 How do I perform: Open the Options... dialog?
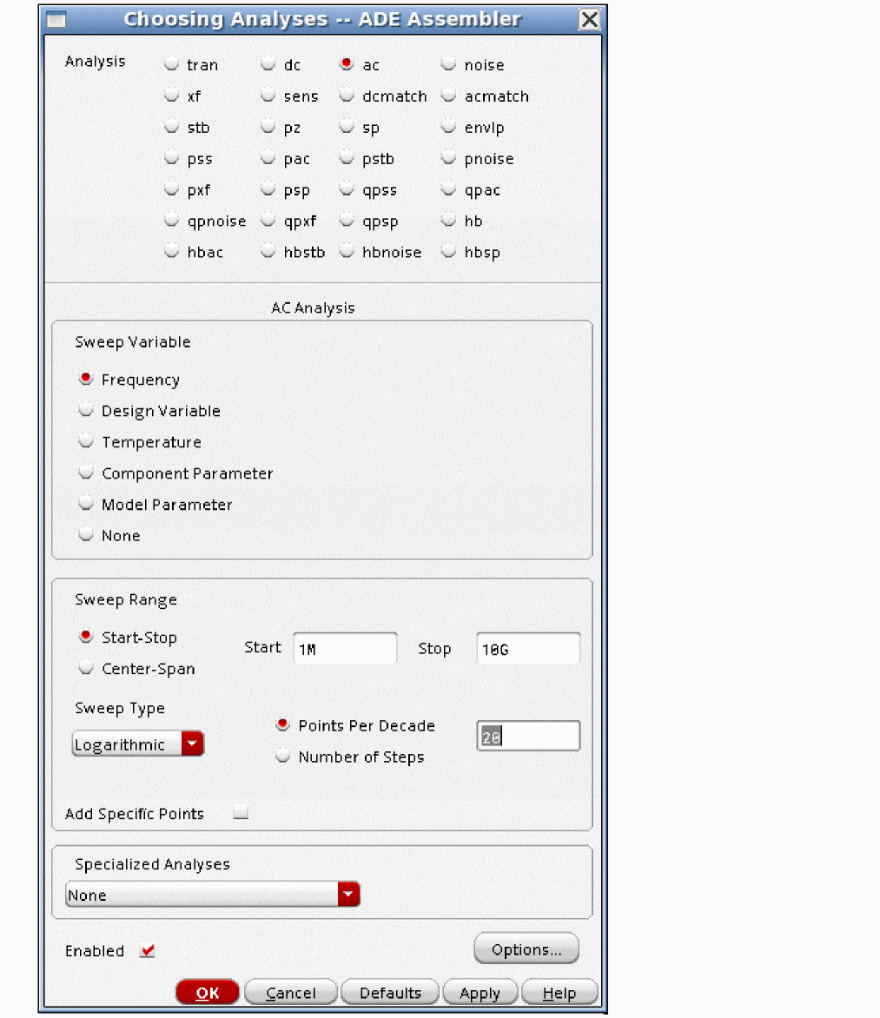click(x=526, y=949)
